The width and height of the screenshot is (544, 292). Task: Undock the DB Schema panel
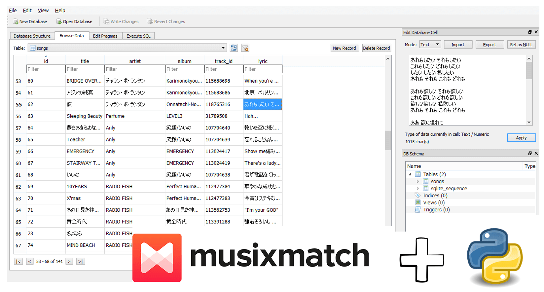click(530, 153)
